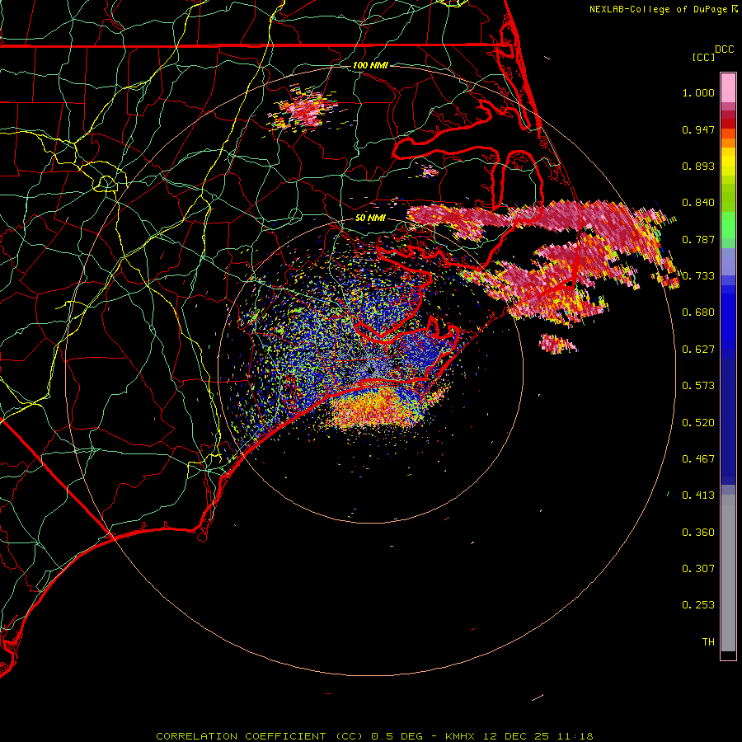Click the 0.680 scale value
The width and height of the screenshot is (742, 742).
click(x=698, y=312)
